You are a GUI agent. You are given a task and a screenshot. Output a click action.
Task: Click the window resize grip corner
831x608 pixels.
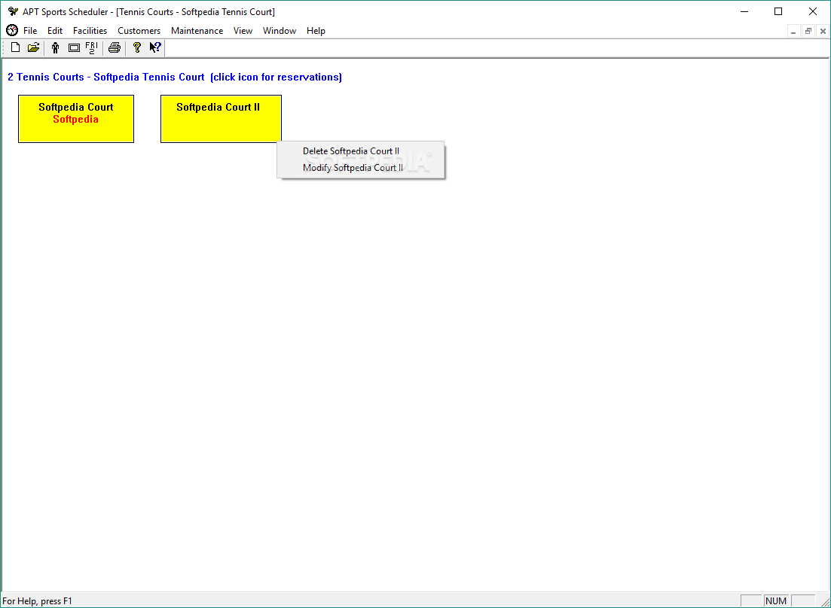(x=825, y=602)
